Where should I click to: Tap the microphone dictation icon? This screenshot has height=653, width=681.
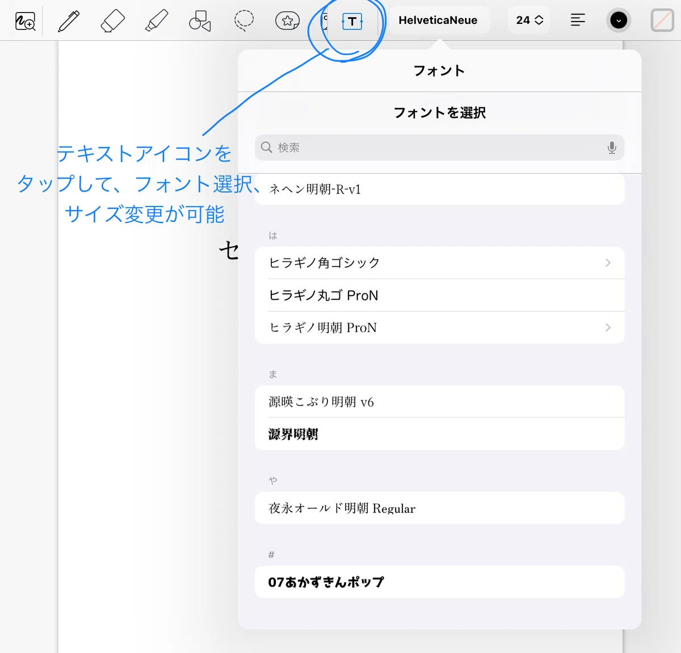tap(612, 148)
